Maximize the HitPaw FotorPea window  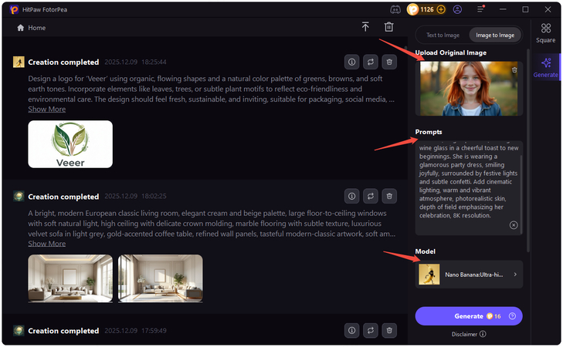click(x=525, y=9)
